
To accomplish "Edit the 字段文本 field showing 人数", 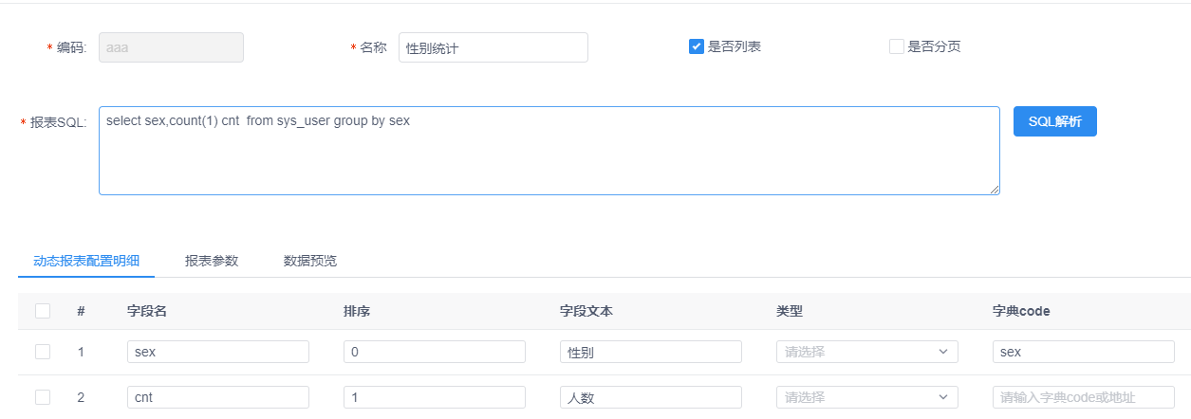I will [651, 397].
